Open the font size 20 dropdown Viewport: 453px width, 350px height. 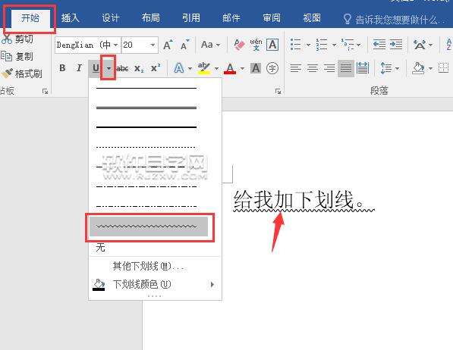[153, 45]
